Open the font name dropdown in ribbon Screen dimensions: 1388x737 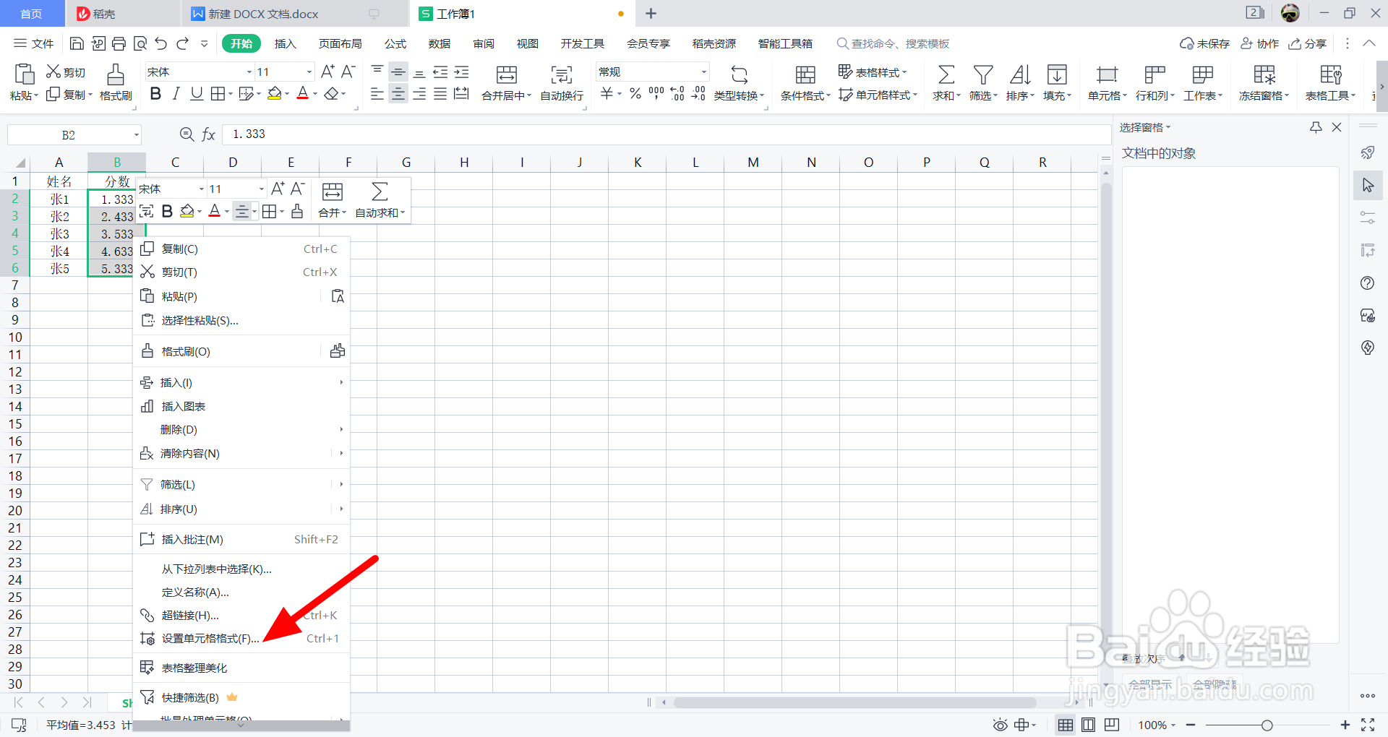(249, 72)
